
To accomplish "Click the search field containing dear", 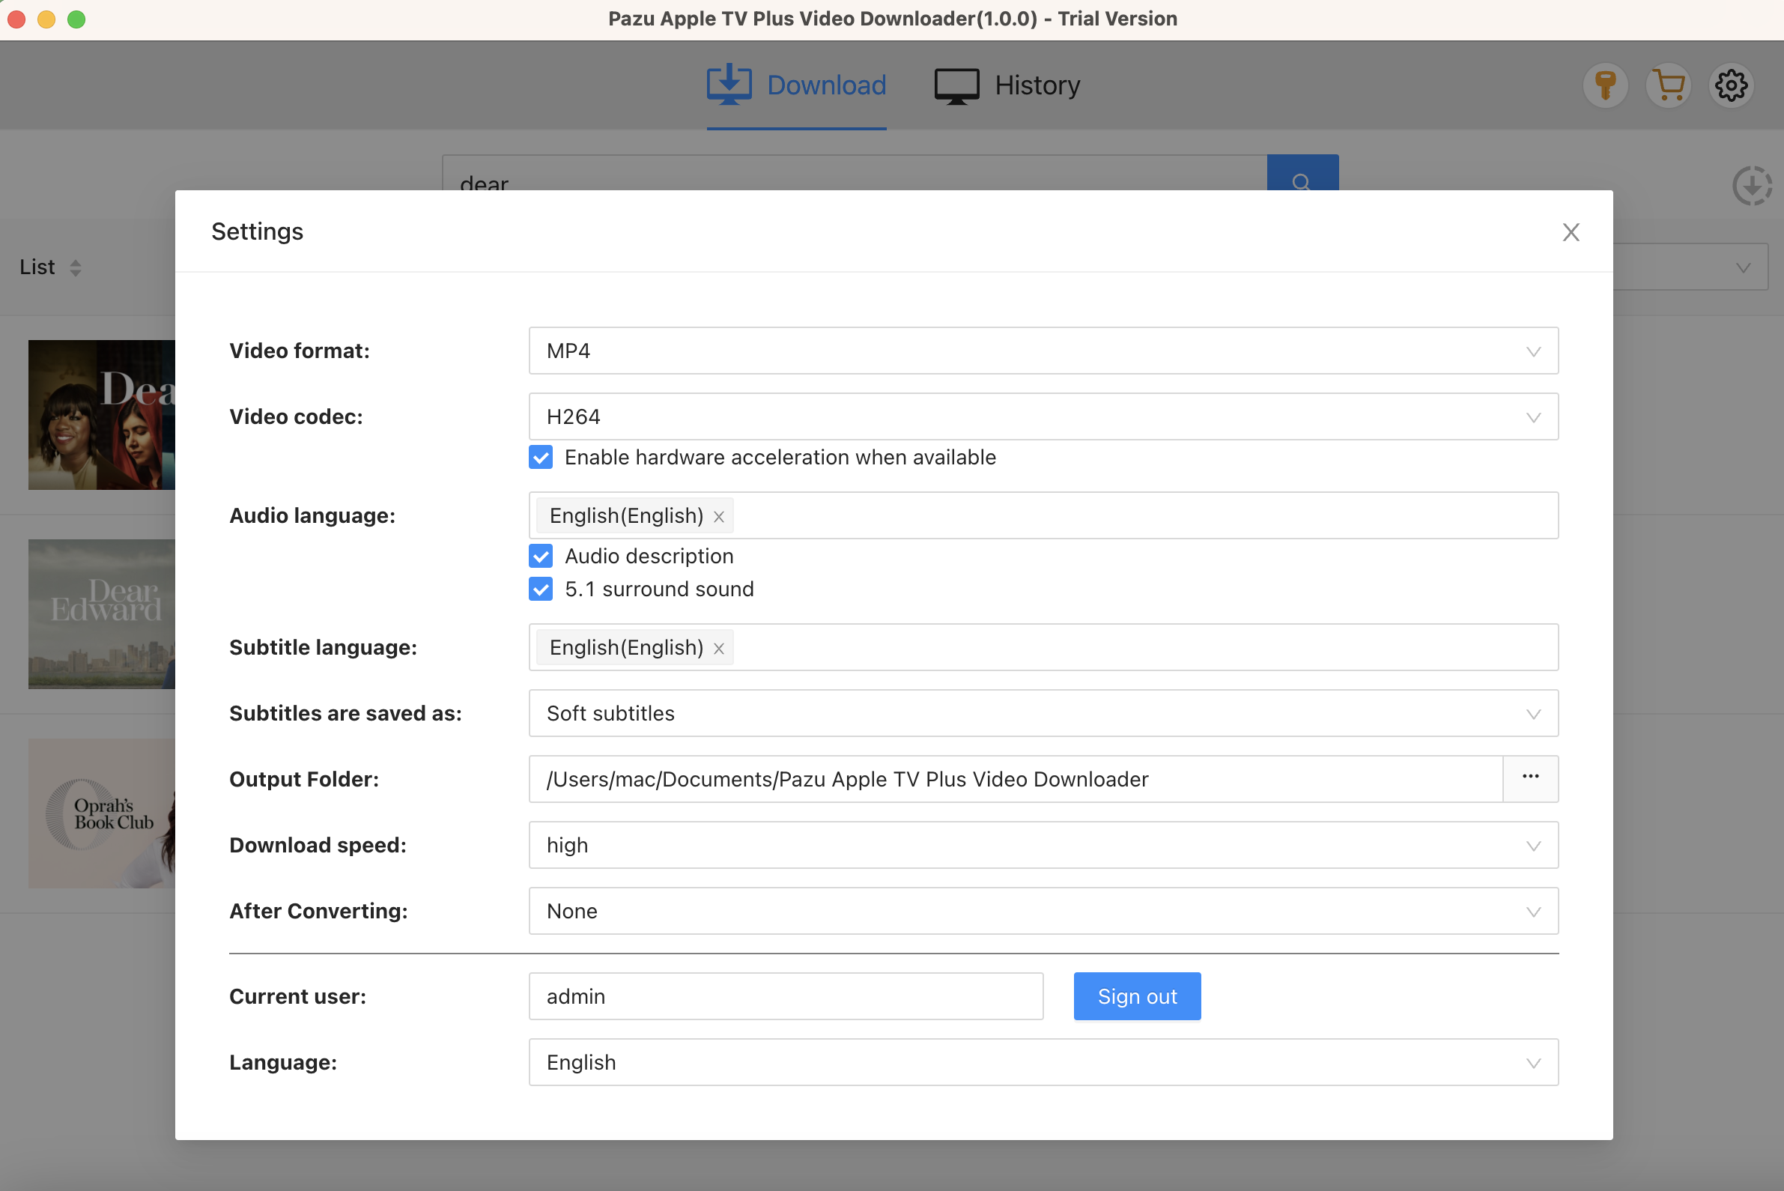I will click(855, 173).
